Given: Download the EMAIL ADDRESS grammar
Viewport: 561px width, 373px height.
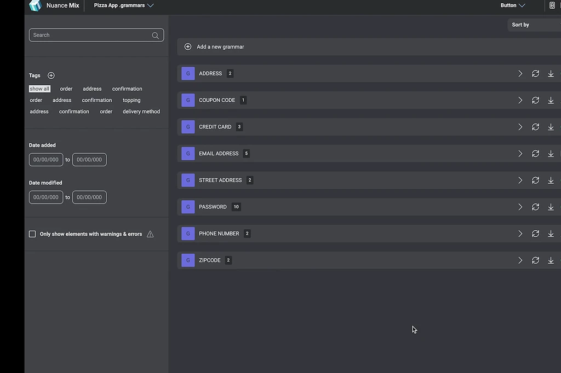Looking at the screenshot, I should click(x=551, y=154).
